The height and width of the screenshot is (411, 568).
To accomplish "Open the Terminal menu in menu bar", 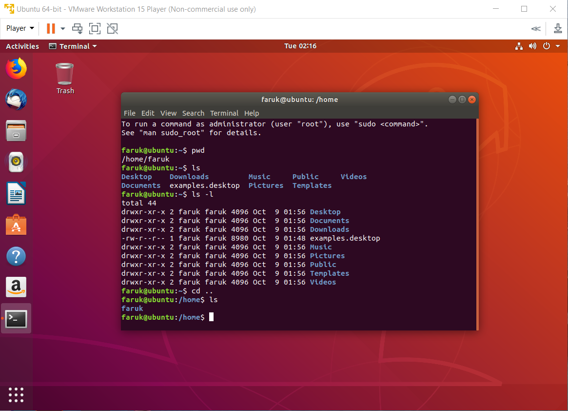I will [224, 113].
